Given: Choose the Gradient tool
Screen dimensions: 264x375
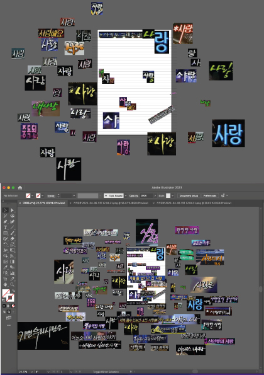Looking at the screenshot, I should click(x=13, y=262).
